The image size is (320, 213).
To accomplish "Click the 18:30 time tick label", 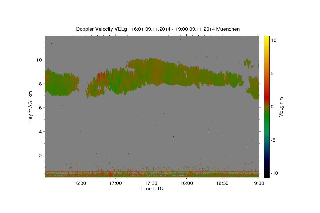I will pos(222,183).
